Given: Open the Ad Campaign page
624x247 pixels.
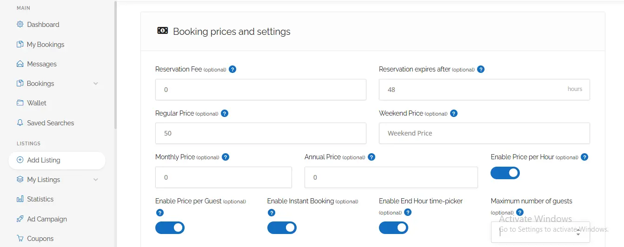Looking at the screenshot, I should (46, 219).
